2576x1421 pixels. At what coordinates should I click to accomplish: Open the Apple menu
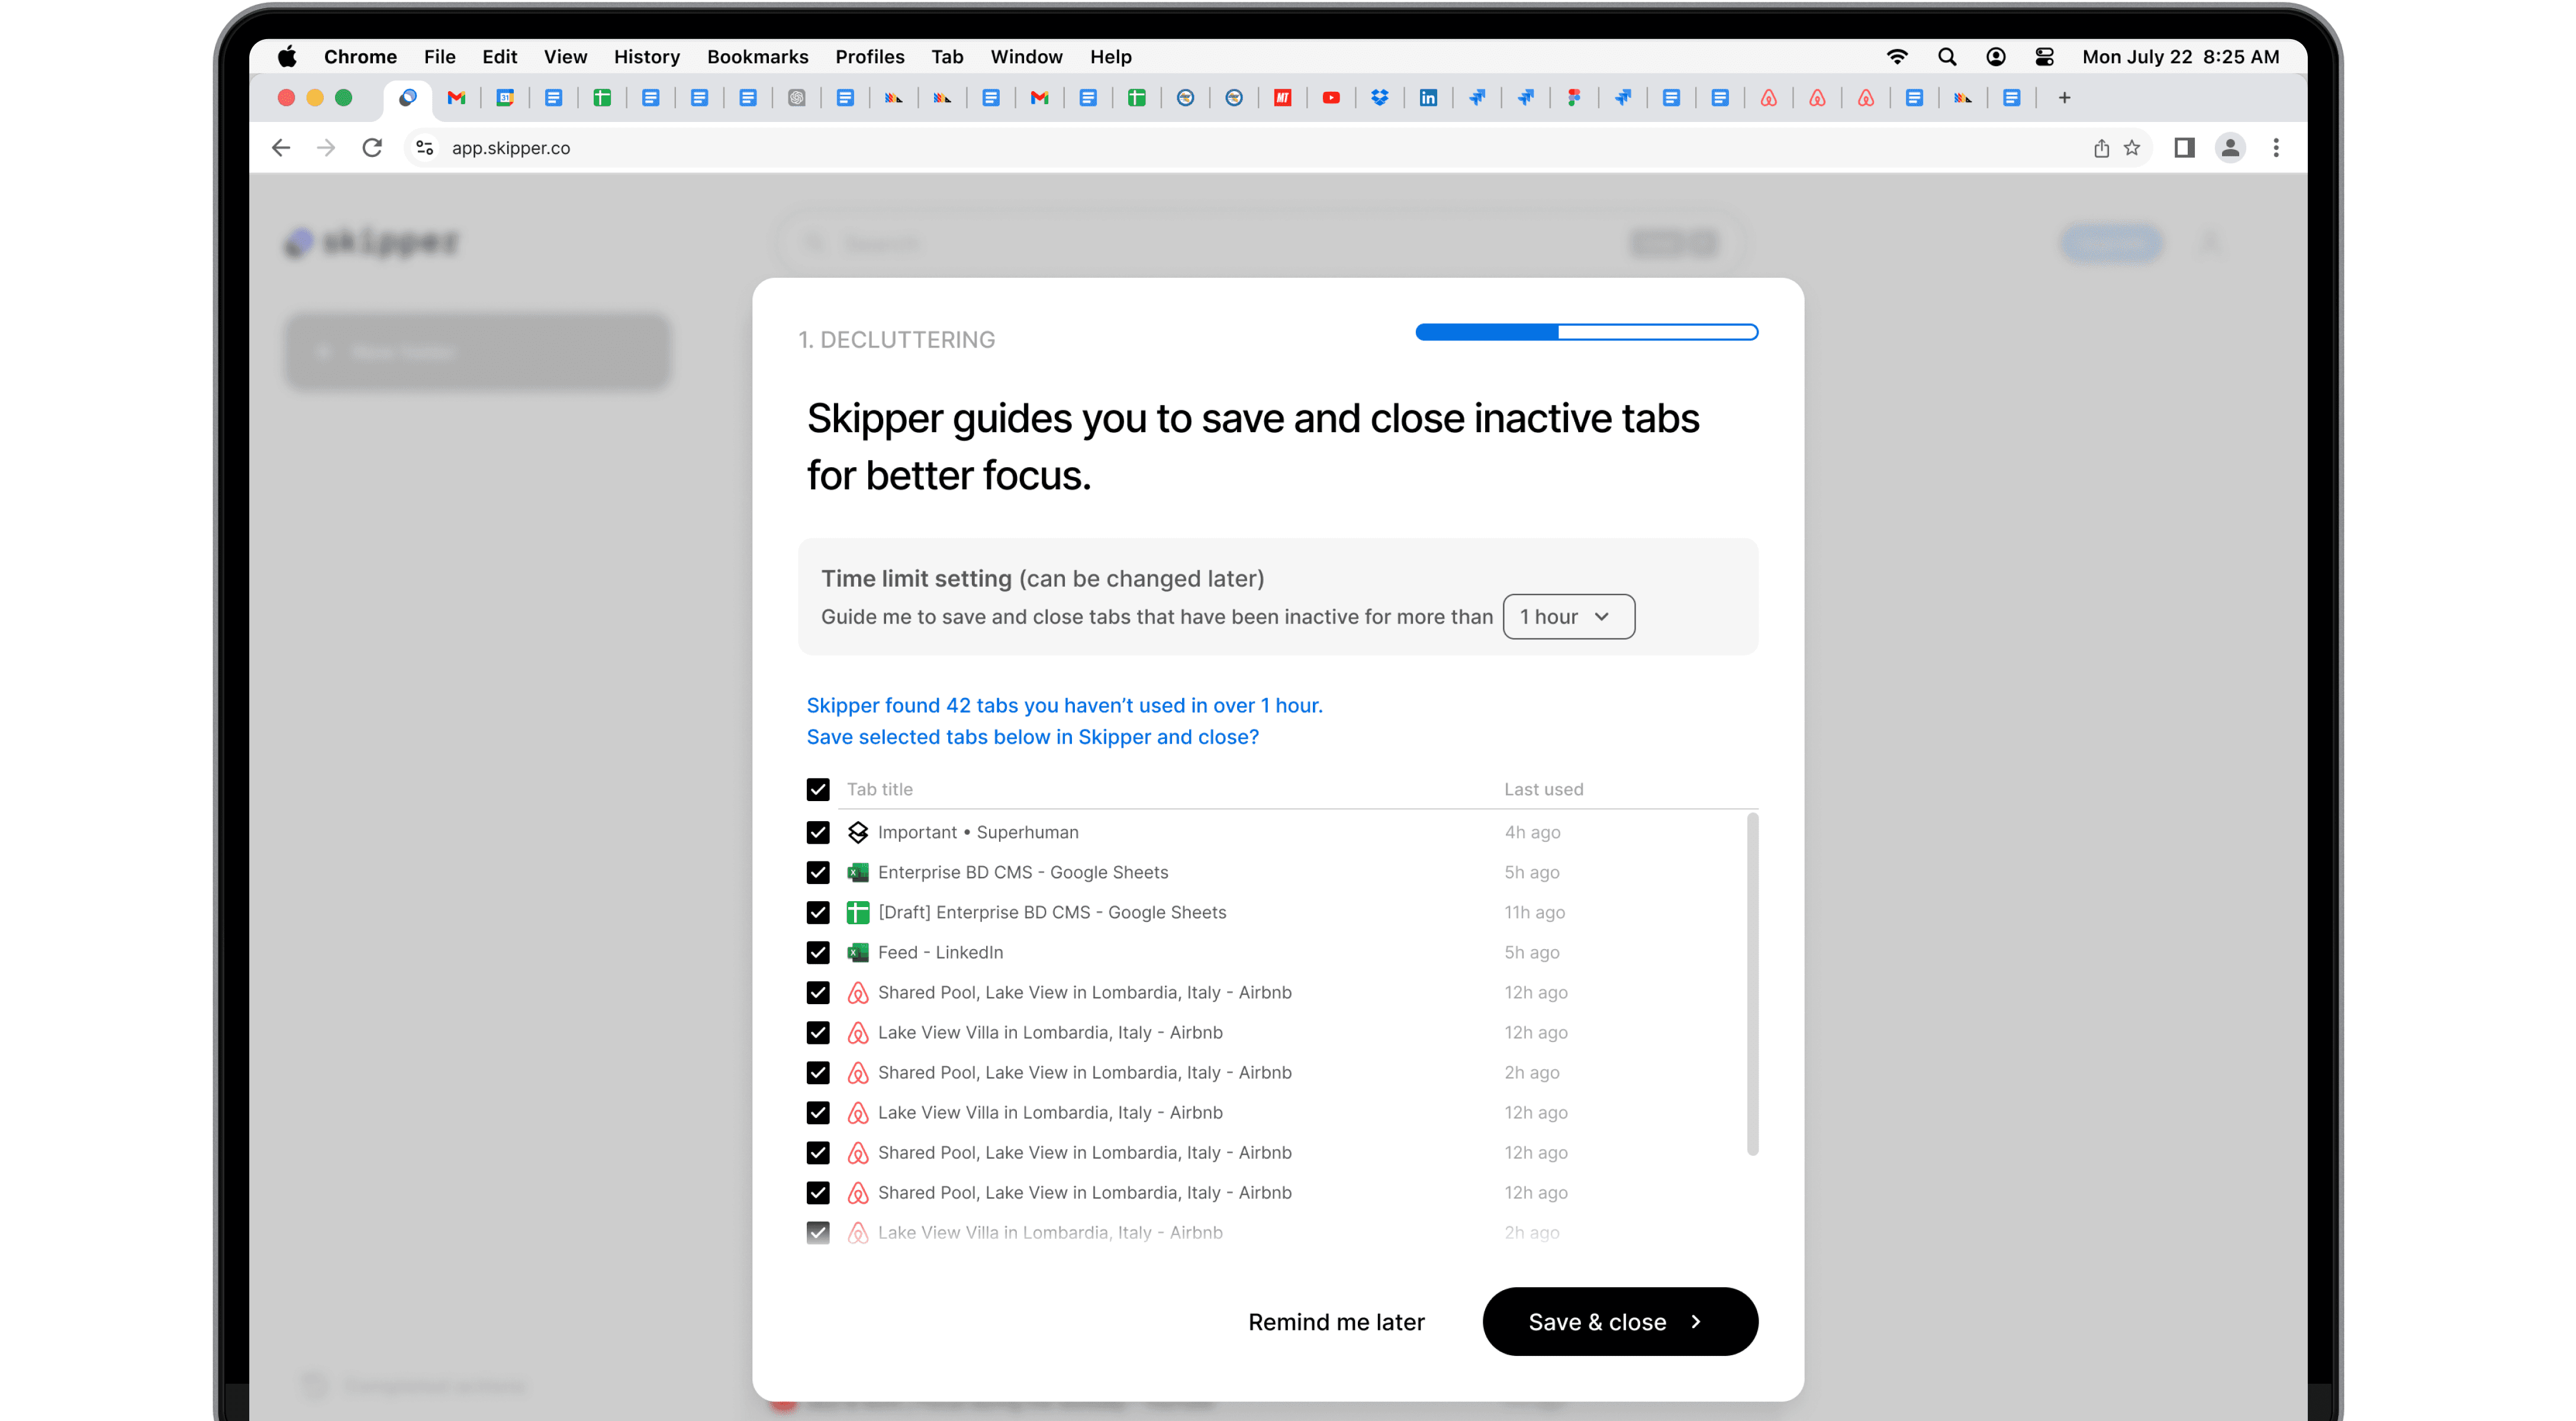point(287,57)
